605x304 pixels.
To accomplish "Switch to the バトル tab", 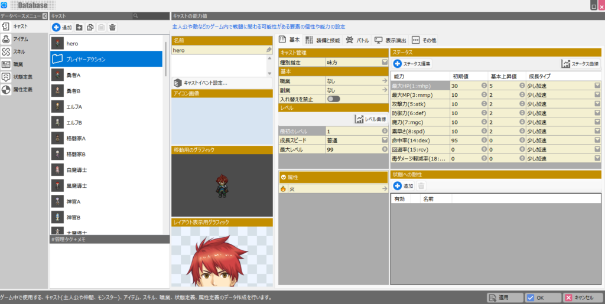I will point(358,40).
